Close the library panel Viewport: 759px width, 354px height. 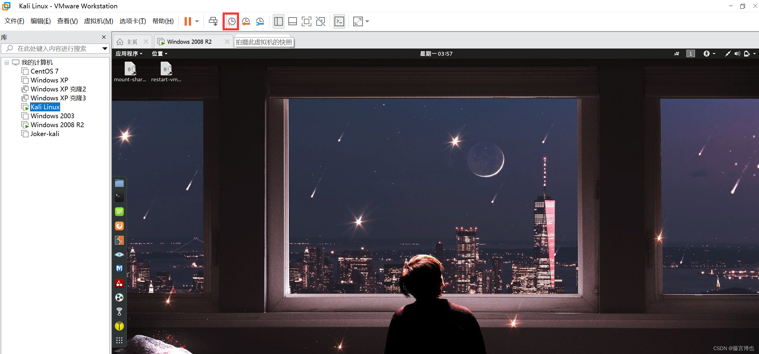[x=104, y=37]
